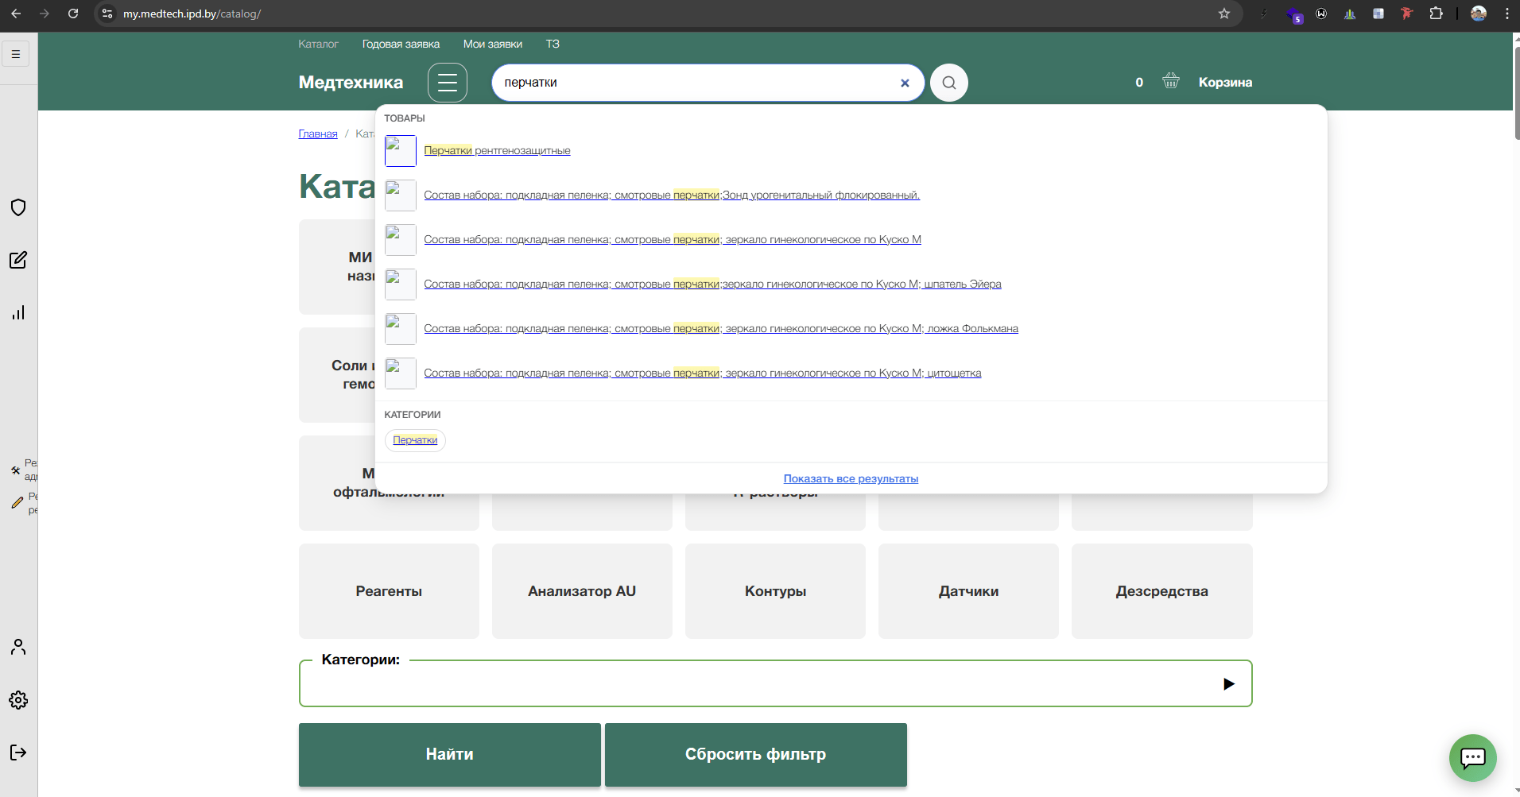Open the chat widget bubble
Image resolution: width=1520 pixels, height=797 pixels.
pos(1472,757)
